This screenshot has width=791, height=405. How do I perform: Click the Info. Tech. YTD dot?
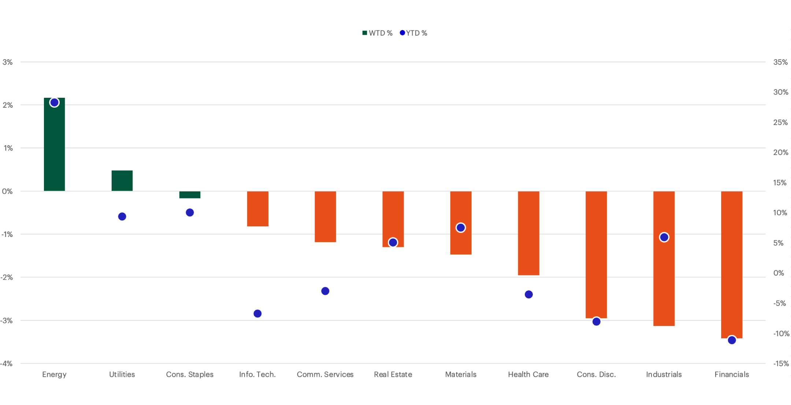click(257, 313)
